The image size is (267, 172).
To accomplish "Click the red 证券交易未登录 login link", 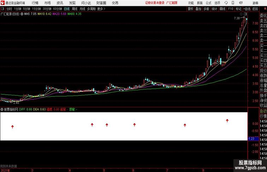I will click(x=155, y=3).
